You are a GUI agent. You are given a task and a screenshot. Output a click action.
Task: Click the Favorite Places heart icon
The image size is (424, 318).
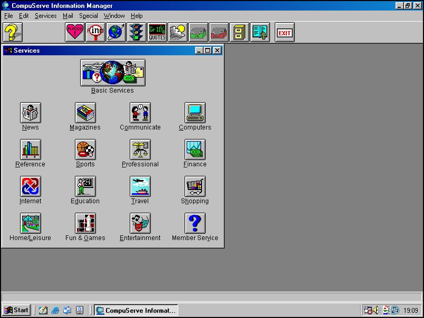point(75,33)
